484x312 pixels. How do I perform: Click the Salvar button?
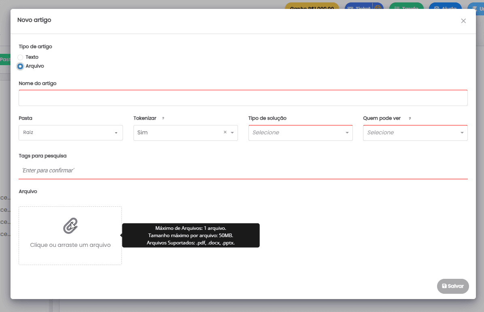point(453,286)
